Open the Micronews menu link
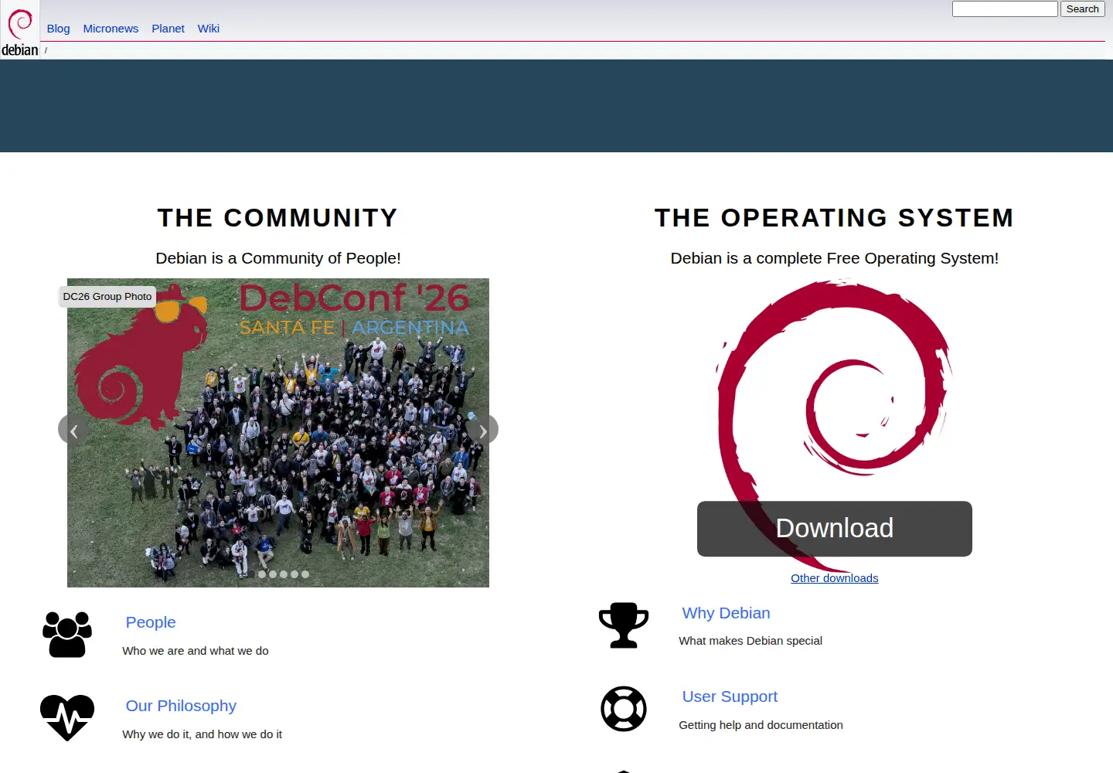Viewport: 1113px width, 773px height. click(111, 29)
